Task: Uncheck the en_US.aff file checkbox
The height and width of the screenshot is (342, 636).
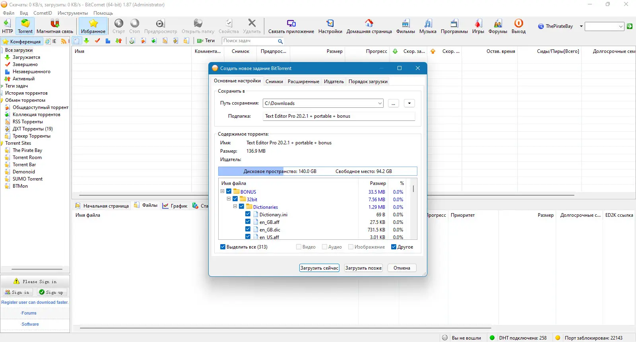Action: [248, 237]
